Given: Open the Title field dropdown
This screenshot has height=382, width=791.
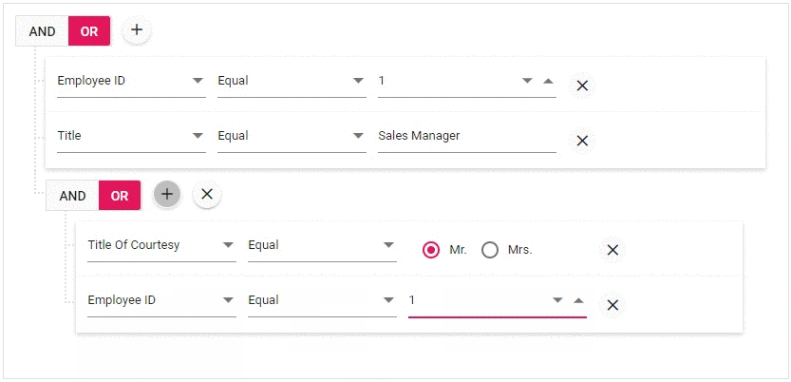Looking at the screenshot, I should [131, 136].
